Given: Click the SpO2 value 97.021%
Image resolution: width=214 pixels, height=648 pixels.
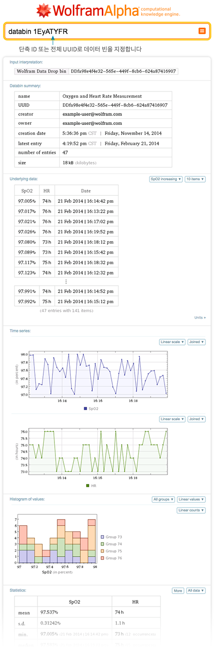Looking at the screenshot, I should 27,221.
